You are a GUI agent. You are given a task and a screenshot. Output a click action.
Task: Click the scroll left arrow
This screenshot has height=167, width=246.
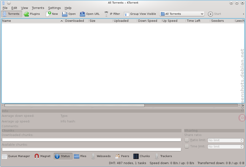click(3, 105)
